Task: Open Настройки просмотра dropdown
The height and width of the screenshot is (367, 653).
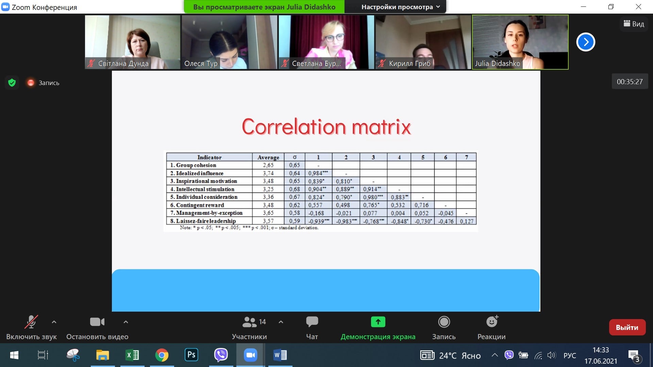Action: (400, 7)
